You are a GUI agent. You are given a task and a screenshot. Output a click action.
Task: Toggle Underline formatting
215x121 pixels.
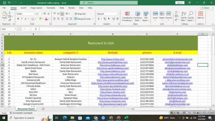click(x=25, y=19)
